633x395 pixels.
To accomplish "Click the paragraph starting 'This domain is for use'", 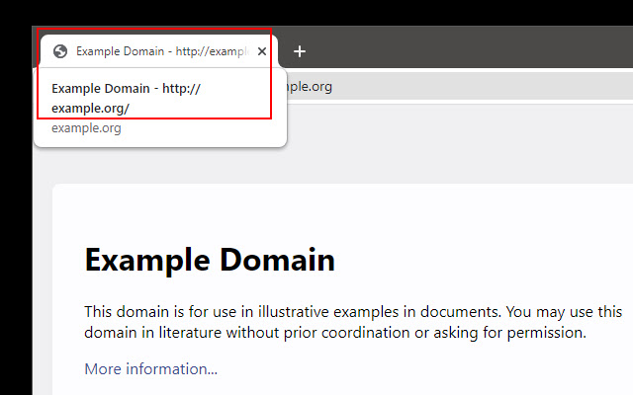I will coord(353,322).
